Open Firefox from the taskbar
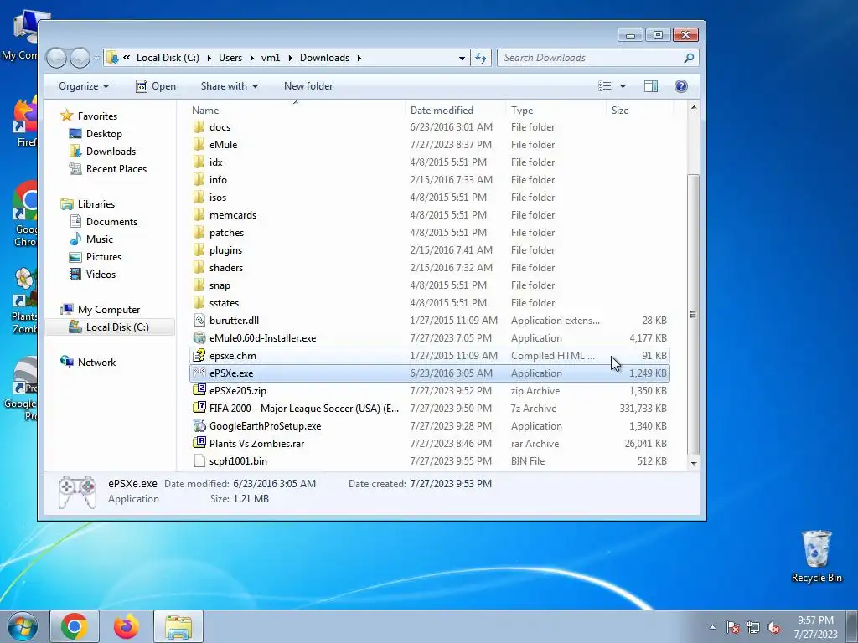This screenshot has height=643, width=858. tap(127, 626)
